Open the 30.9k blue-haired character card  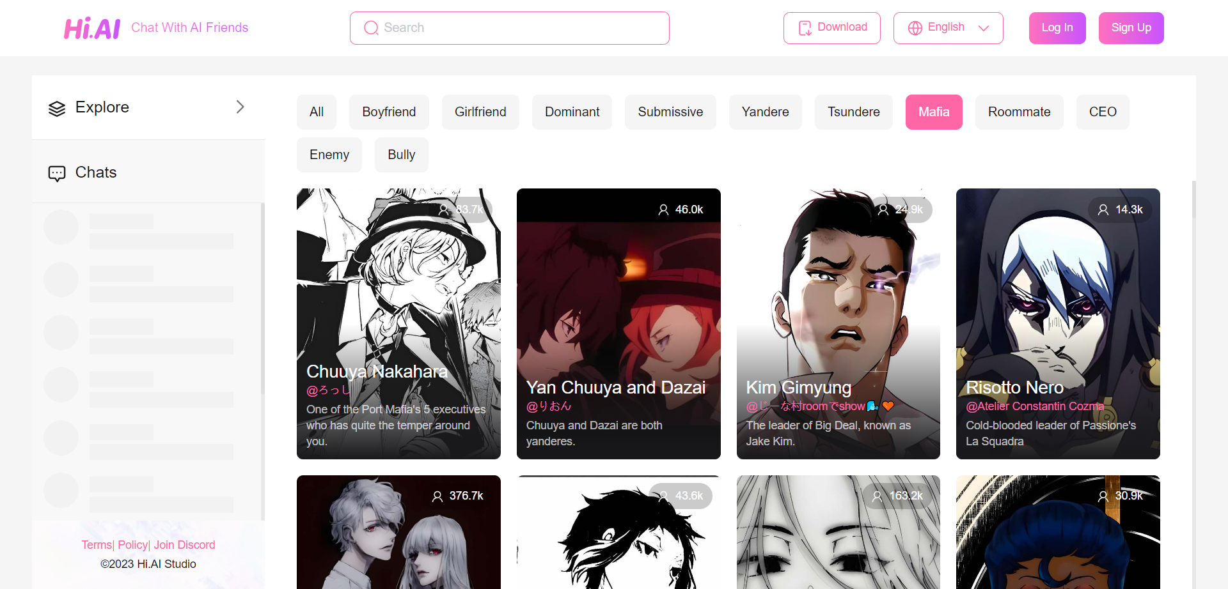pos(1058,532)
